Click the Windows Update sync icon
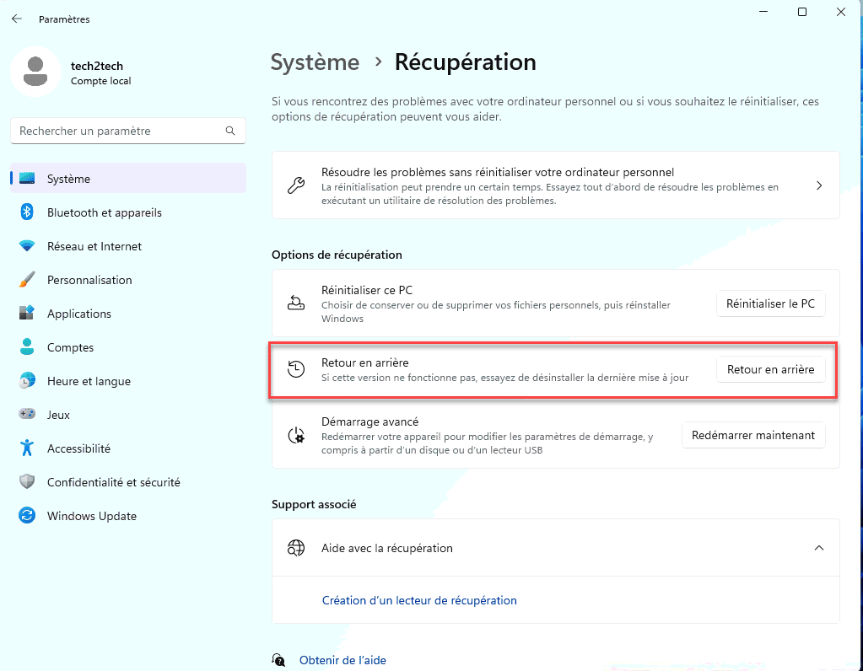 27,516
